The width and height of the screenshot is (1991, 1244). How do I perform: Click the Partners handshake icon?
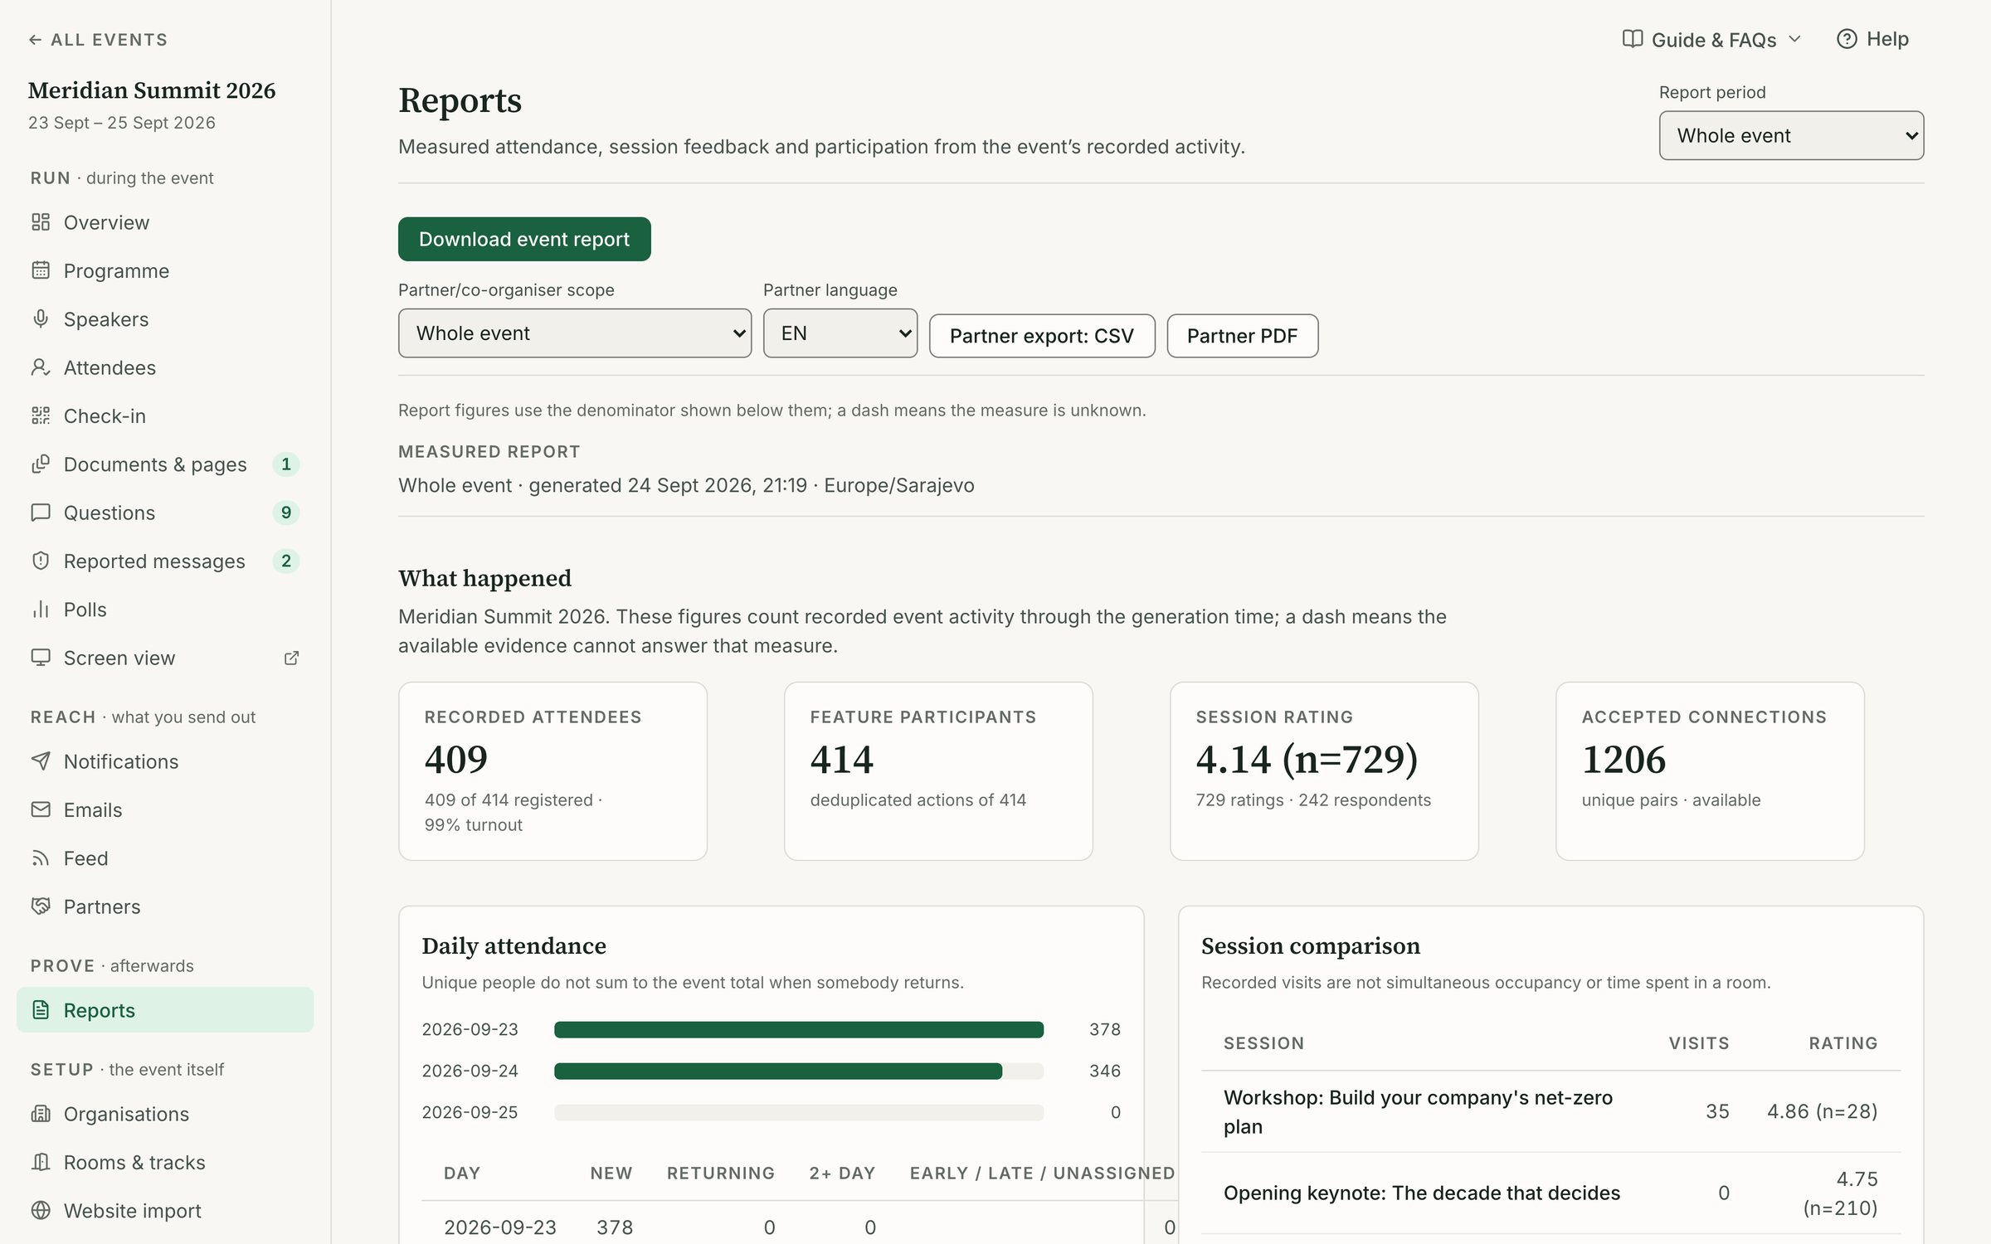pyautogui.click(x=41, y=906)
